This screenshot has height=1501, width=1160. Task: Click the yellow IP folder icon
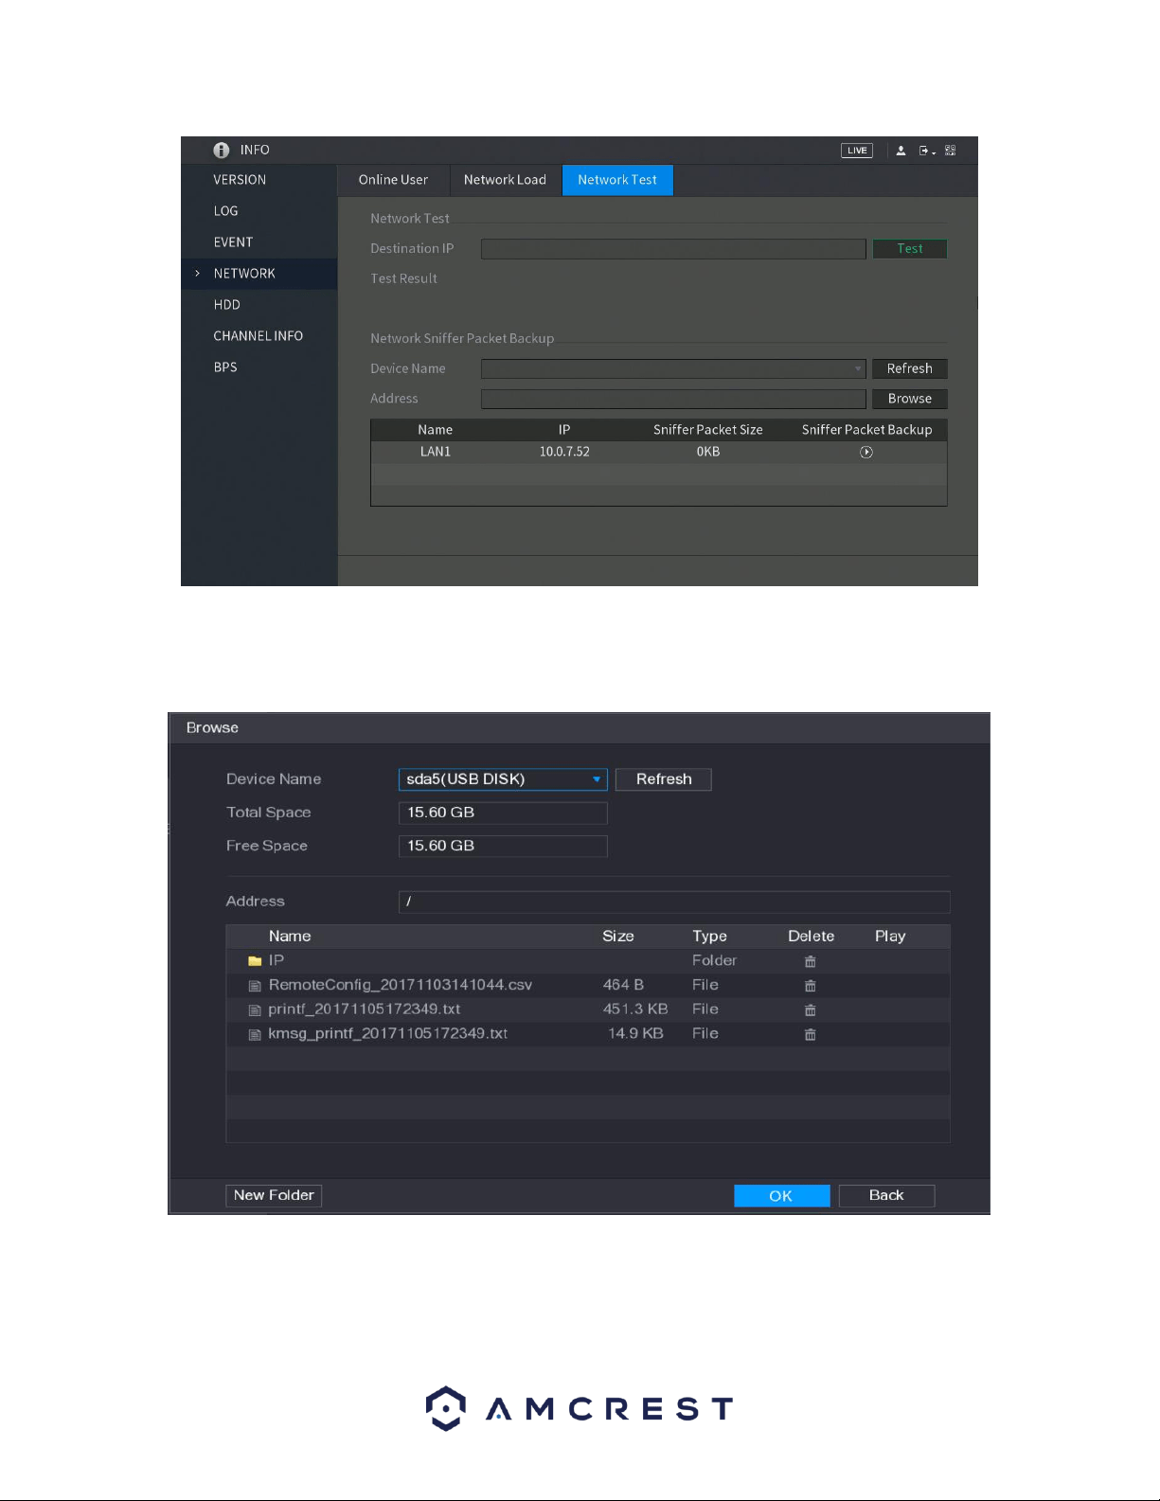click(255, 961)
